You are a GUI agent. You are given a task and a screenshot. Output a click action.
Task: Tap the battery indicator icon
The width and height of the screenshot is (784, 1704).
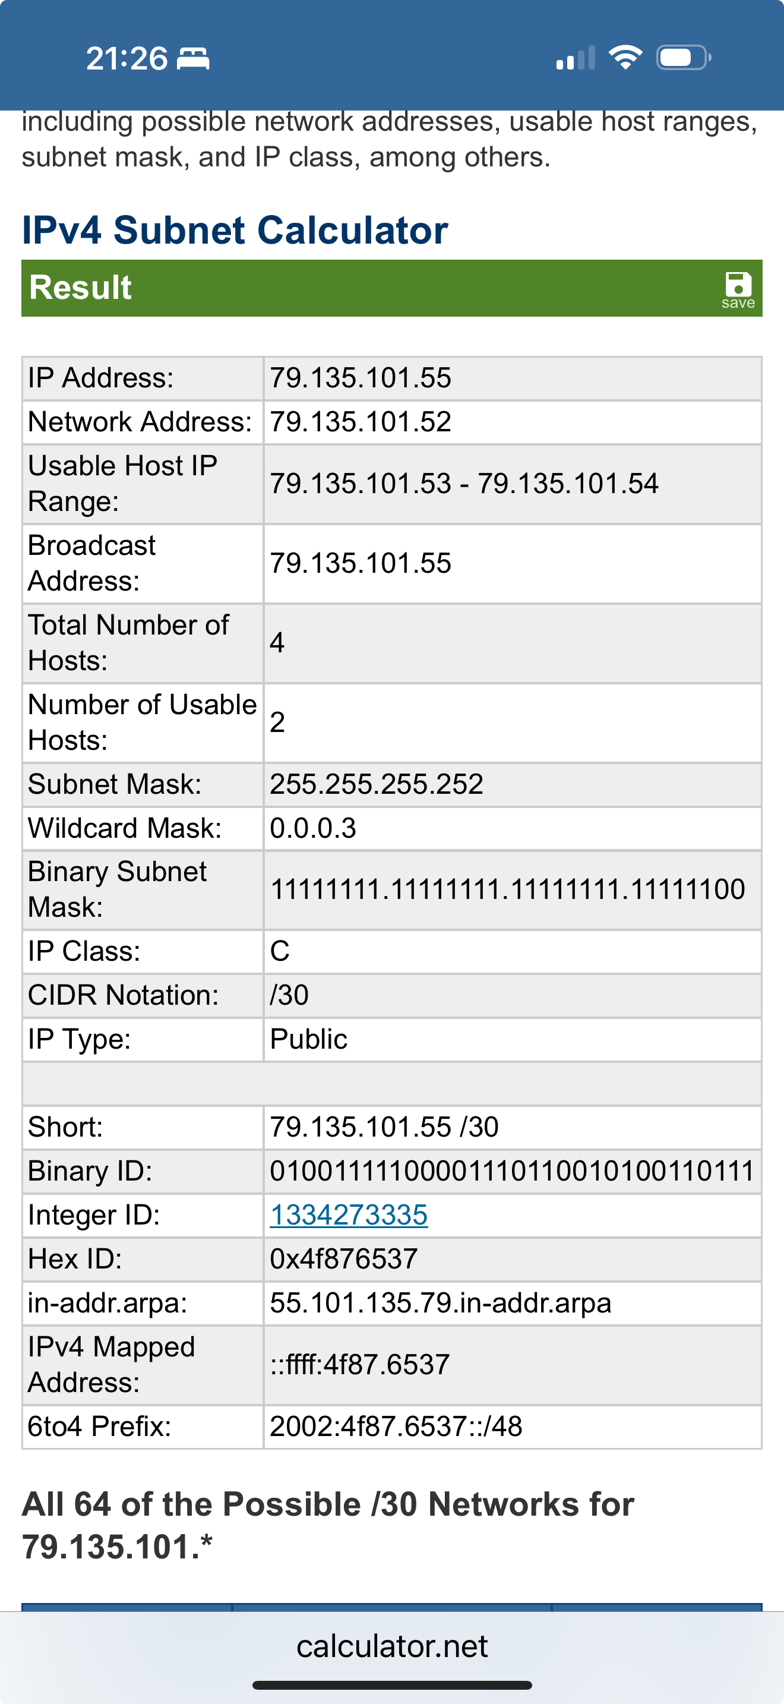(684, 58)
